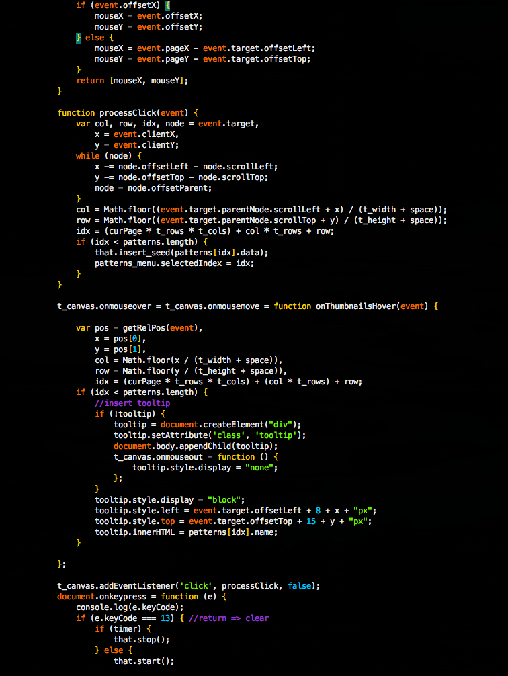Click the 'function processClick(event) {' declaration
Image resolution: width=508 pixels, height=676 pixels.
coord(128,113)
